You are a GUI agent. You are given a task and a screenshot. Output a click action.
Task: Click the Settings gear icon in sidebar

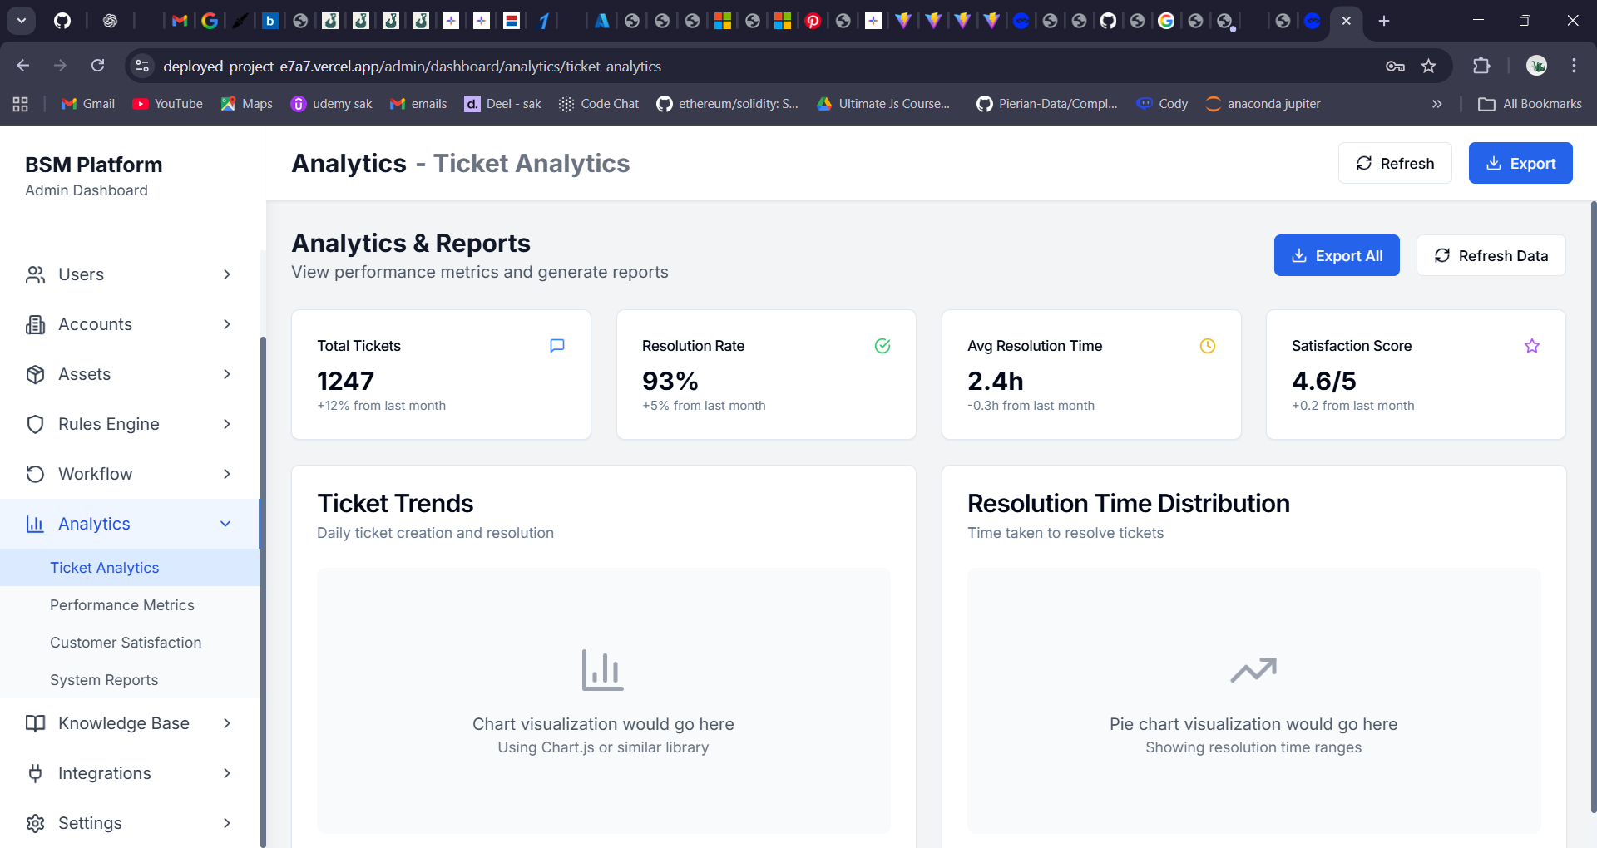pyautogui.click(x=35, y=823)
